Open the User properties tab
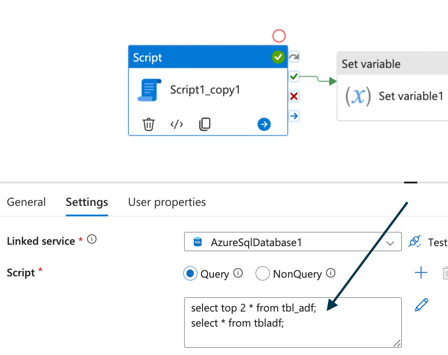 point(167,202)
